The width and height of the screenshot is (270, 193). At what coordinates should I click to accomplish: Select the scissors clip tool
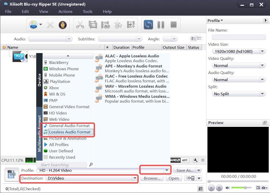coord(80,25)
